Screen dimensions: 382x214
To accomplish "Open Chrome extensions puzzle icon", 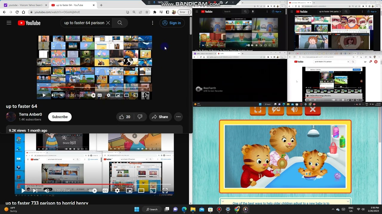I will click(155, 12).
